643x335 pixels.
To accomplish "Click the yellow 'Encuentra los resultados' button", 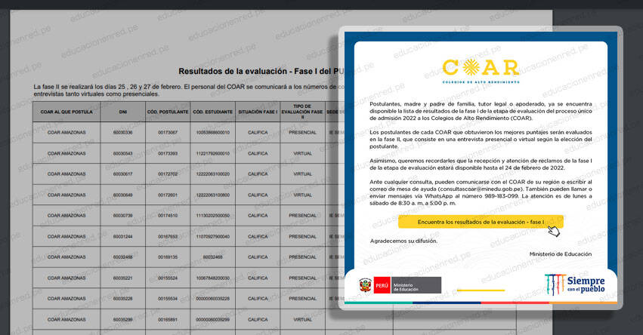I will tap(481, 222).
